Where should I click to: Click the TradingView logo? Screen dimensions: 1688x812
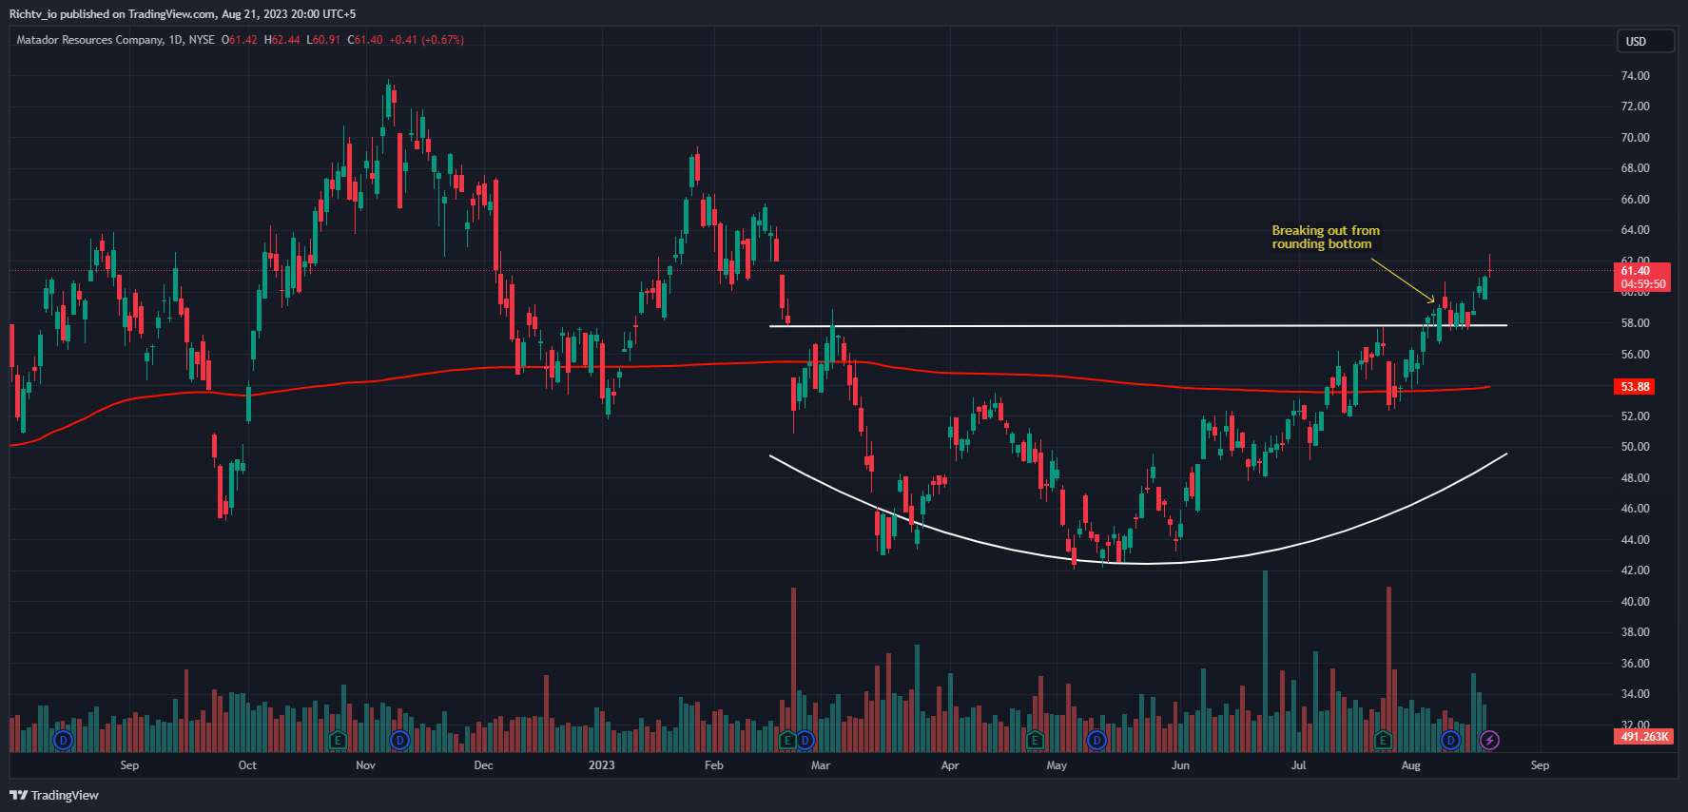tap(54, 795)
